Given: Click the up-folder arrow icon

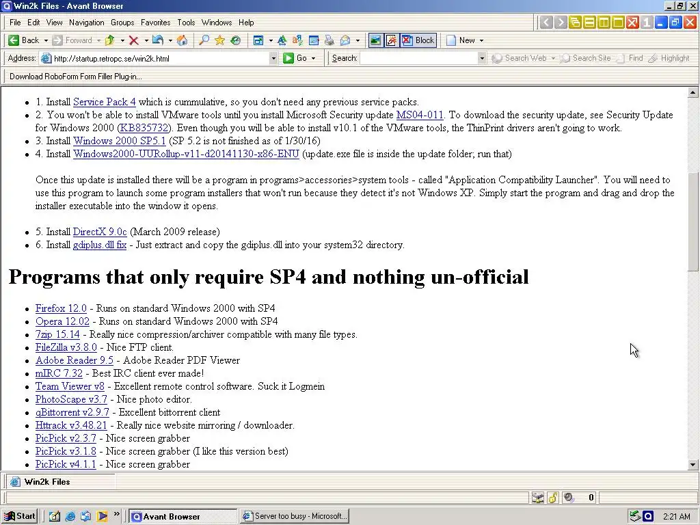Looking at the screenshot, I should (x=110, y=40).
